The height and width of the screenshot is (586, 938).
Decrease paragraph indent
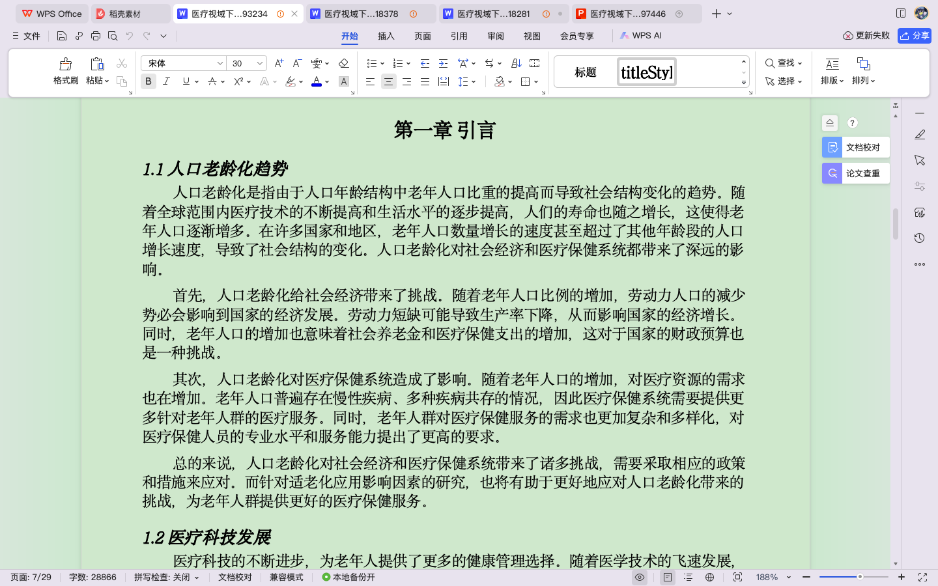pos(425,63)
